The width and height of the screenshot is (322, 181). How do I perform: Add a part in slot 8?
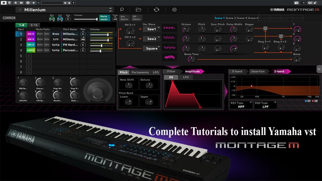[x=29, y=72]
